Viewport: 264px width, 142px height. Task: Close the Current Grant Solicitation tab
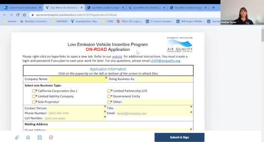tap(40, 8)
